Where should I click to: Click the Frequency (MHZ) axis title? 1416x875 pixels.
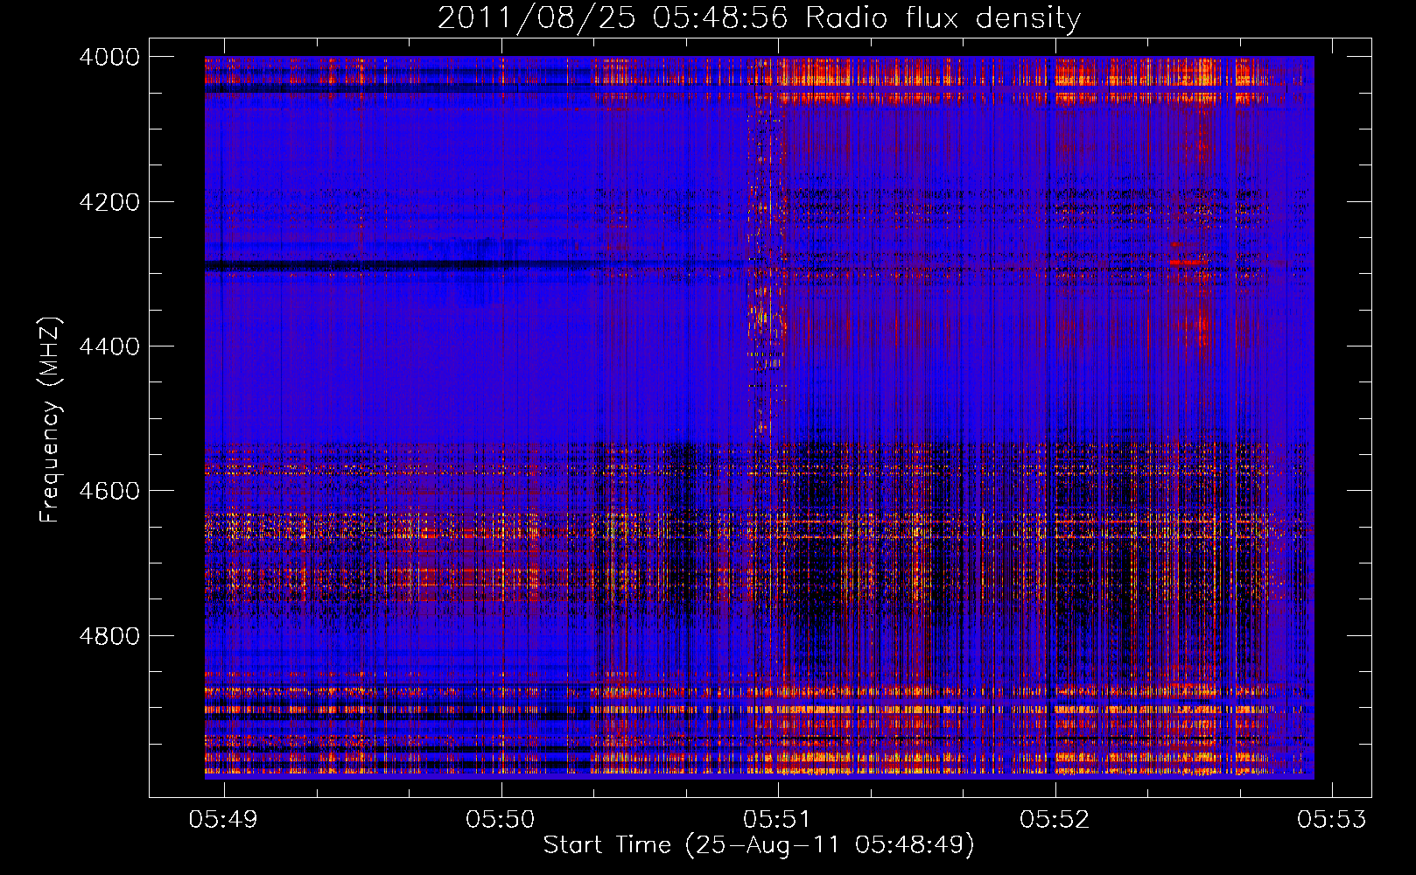pyautogui.click(x=51, y=420)
